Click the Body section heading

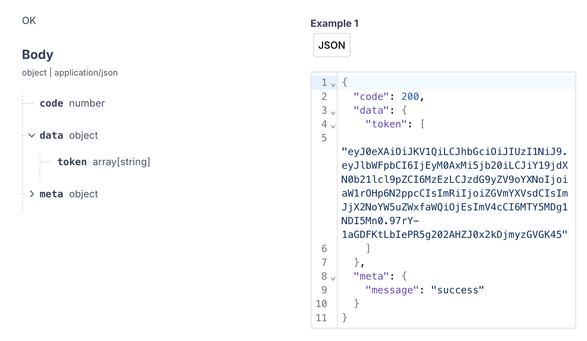[38, 55]
